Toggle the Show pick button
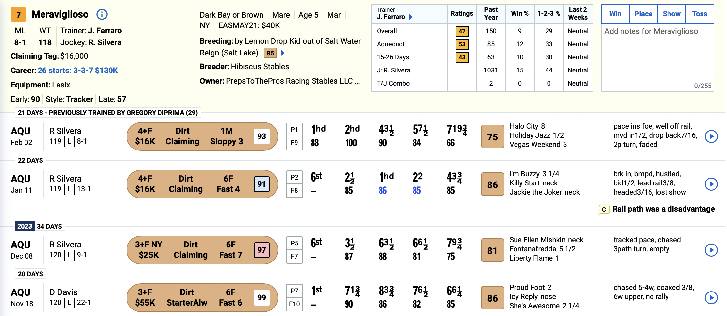The image size is (727, 316). pos(671,14)
